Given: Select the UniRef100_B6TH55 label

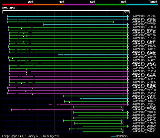Looking at the screenshot, I should (x=143, y=77).
